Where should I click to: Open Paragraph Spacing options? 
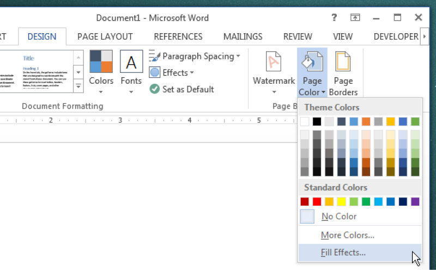point(195,57)
